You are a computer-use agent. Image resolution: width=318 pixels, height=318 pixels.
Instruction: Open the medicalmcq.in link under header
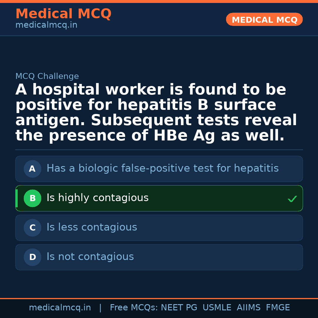[x=46, y=25]
